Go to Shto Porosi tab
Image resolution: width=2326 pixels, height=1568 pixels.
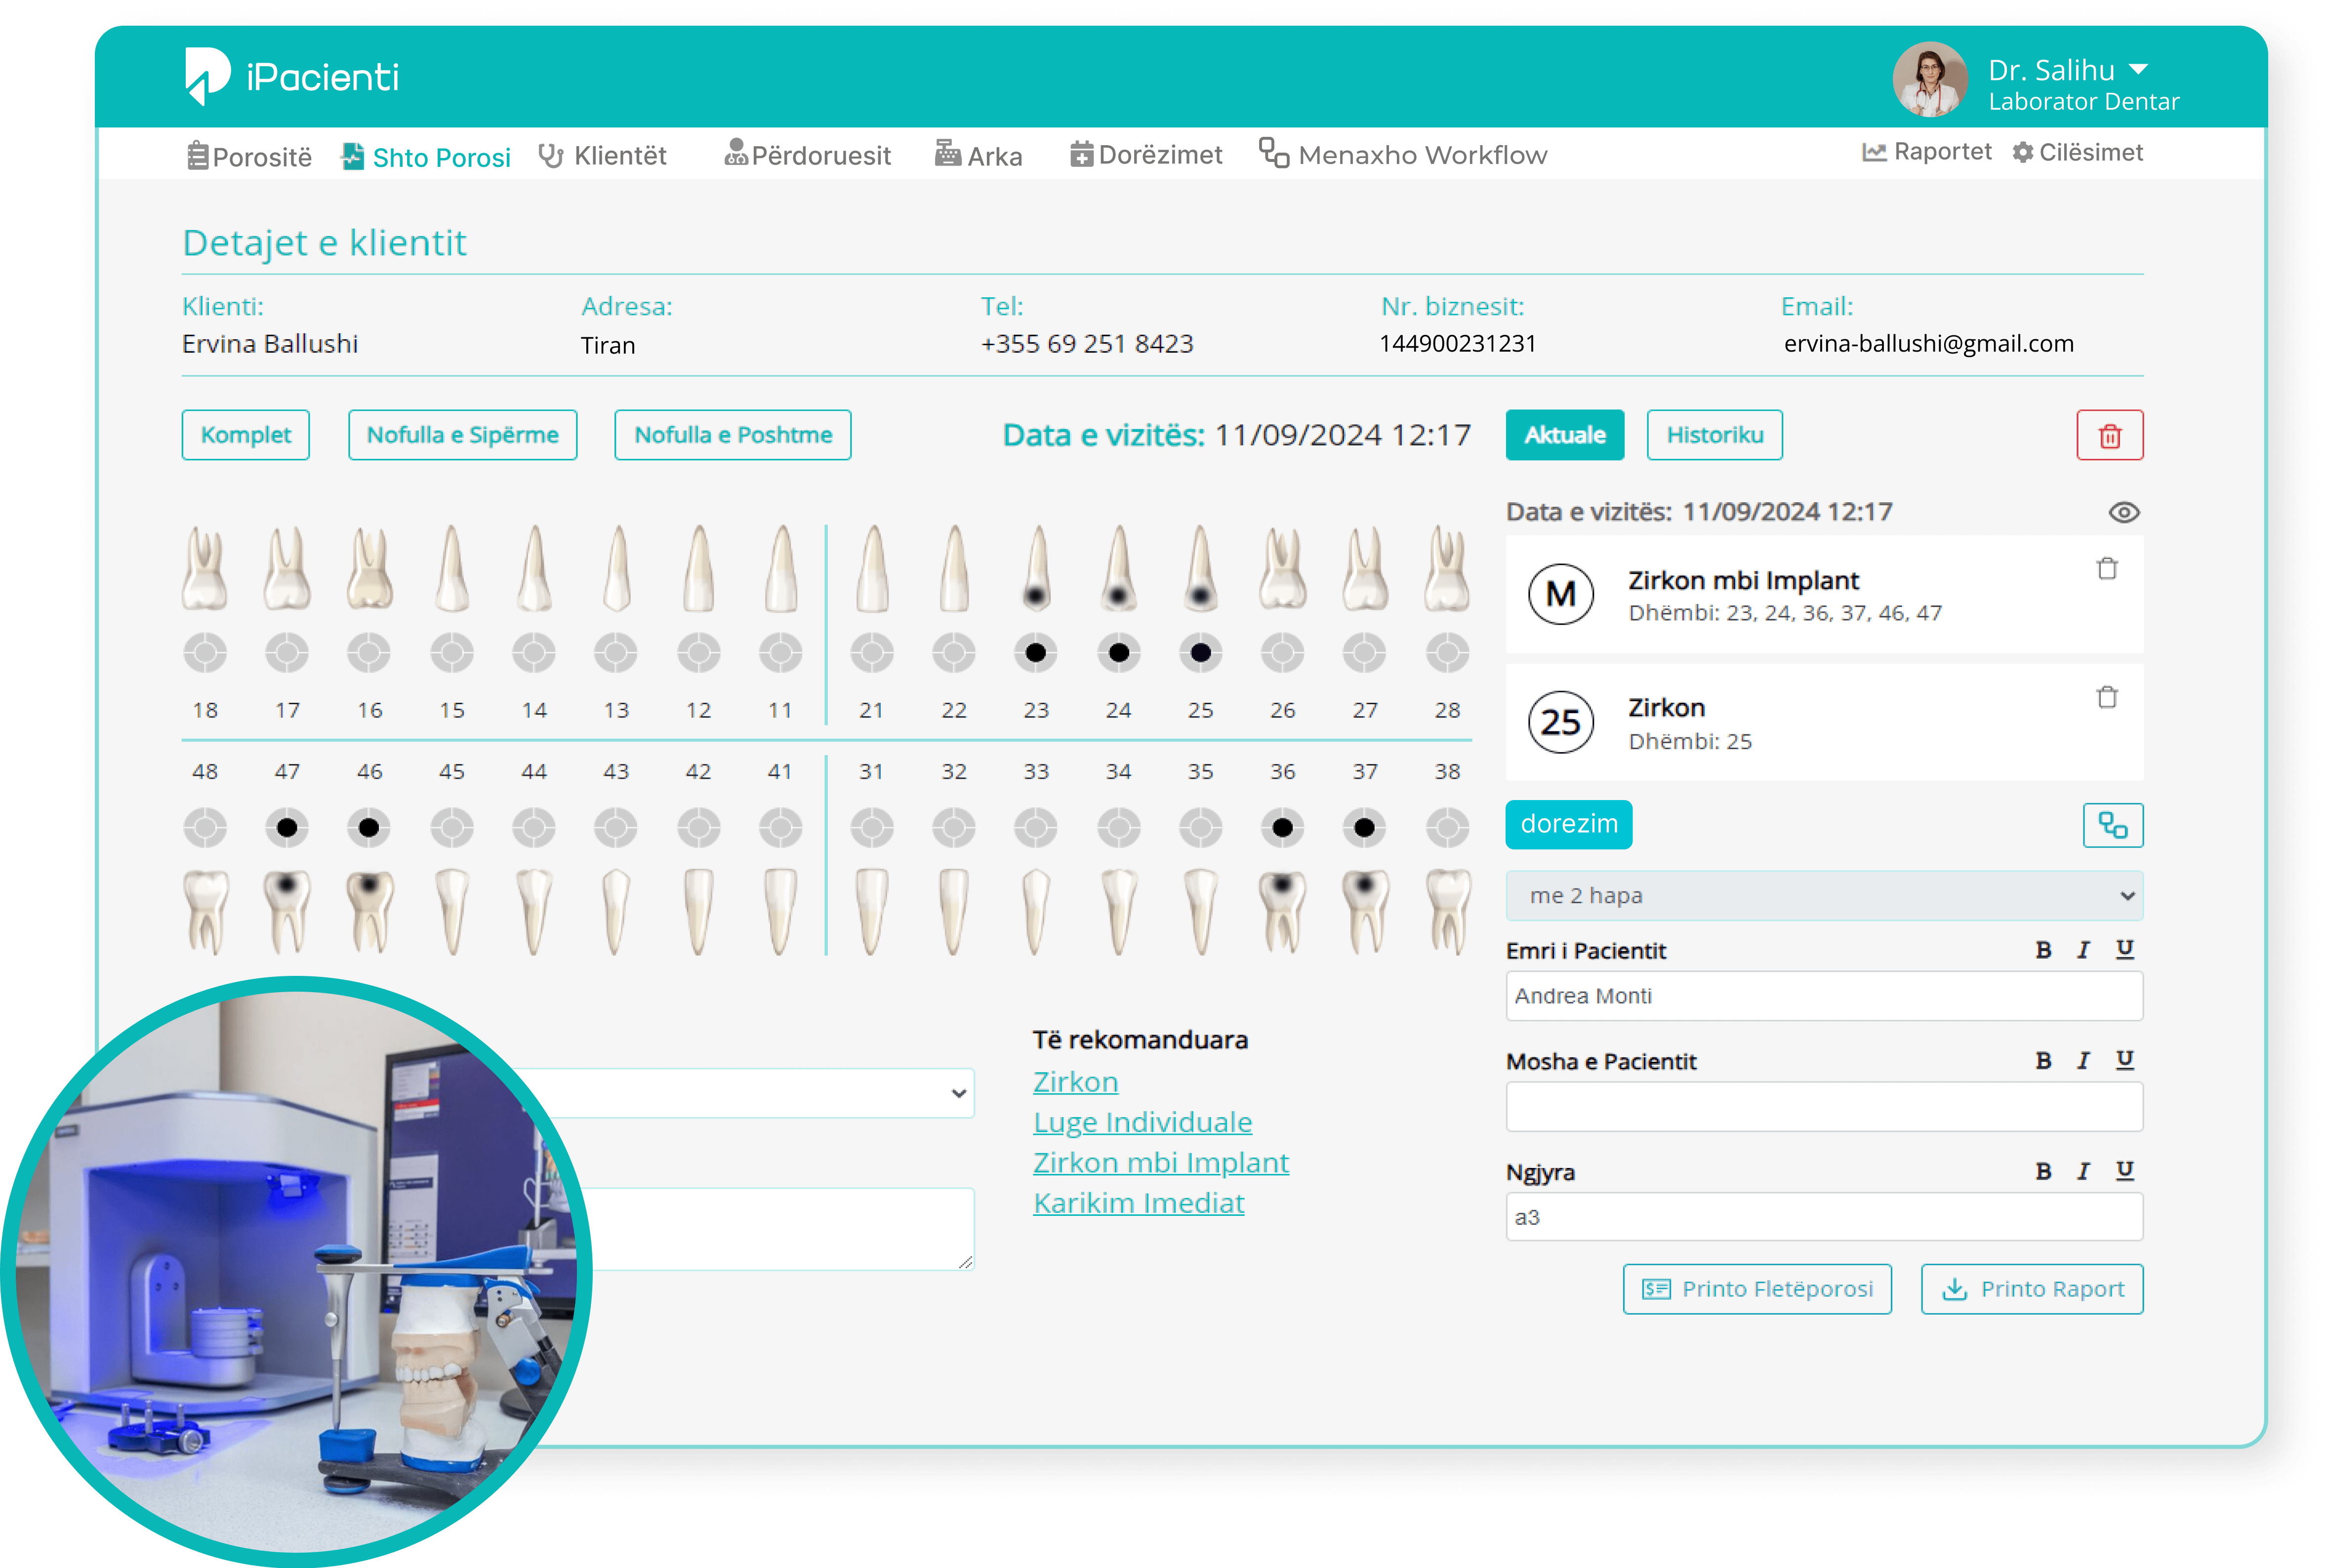point(426,157)
